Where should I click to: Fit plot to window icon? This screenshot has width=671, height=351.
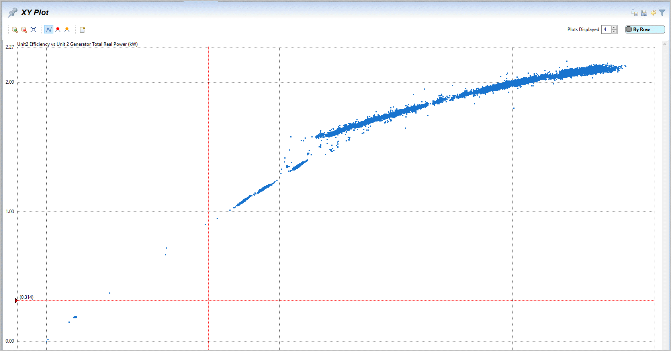[x=33, y=29]
